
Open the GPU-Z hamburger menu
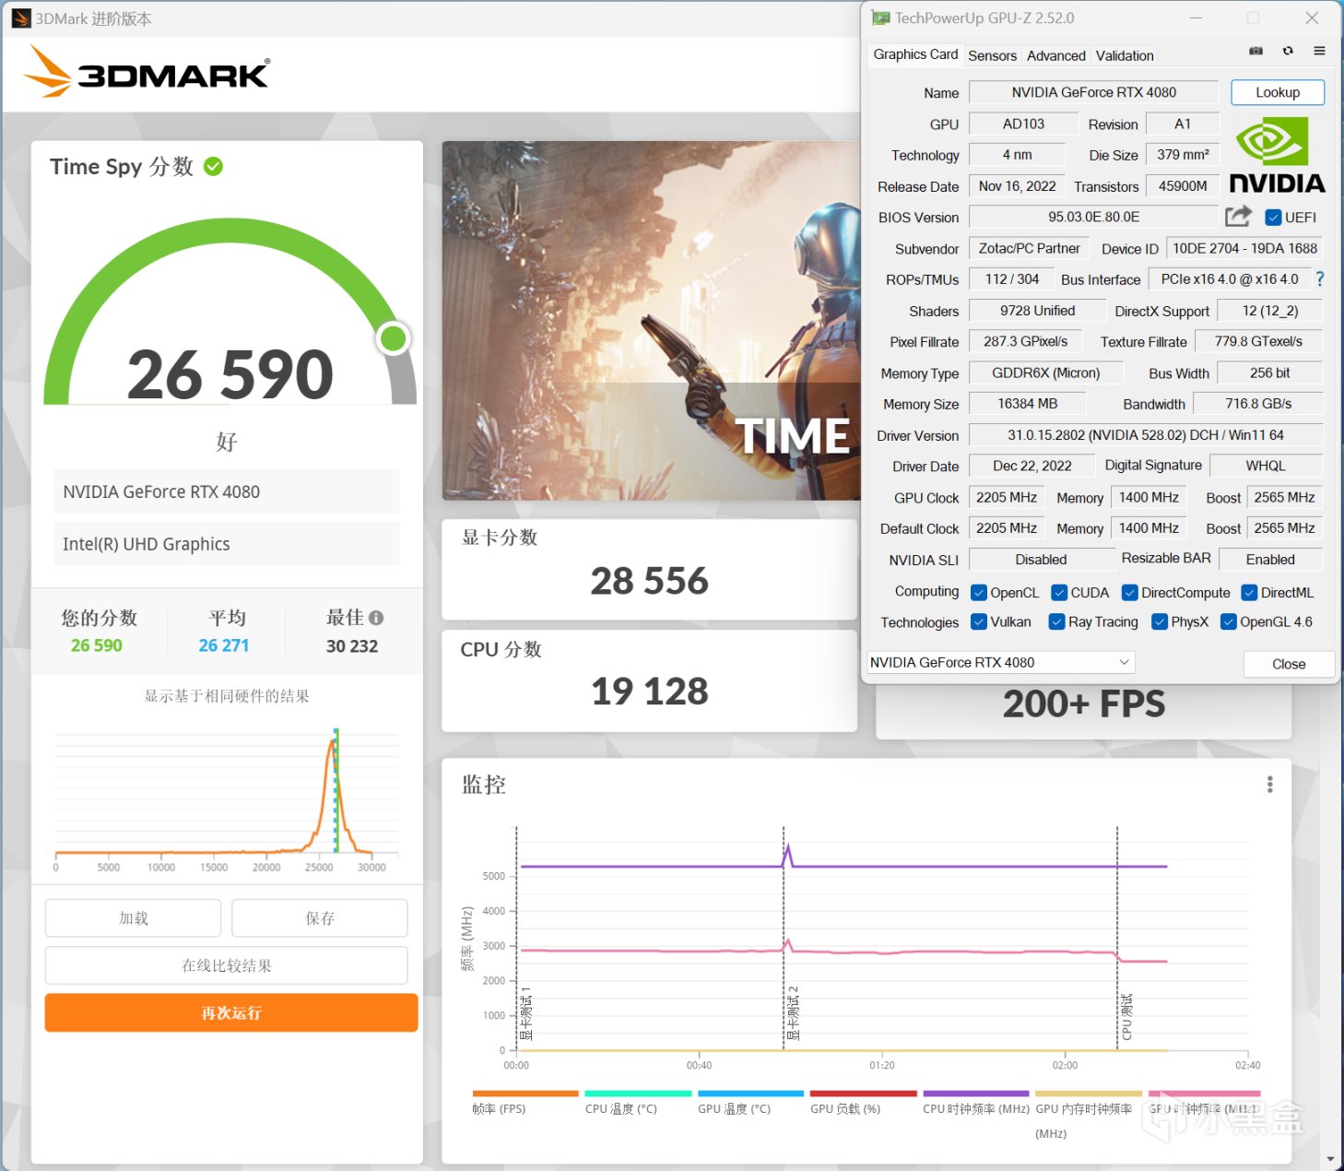click(x=1319, y=52)
